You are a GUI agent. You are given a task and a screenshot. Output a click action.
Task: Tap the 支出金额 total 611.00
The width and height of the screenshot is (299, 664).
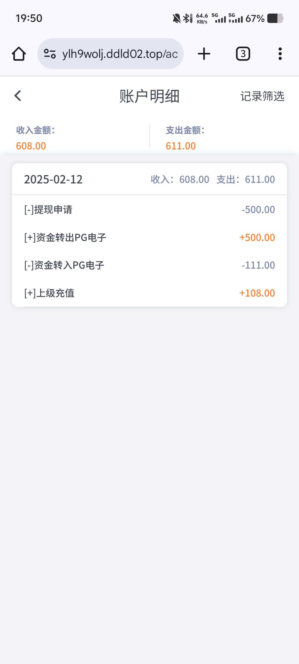coord(181,146)
